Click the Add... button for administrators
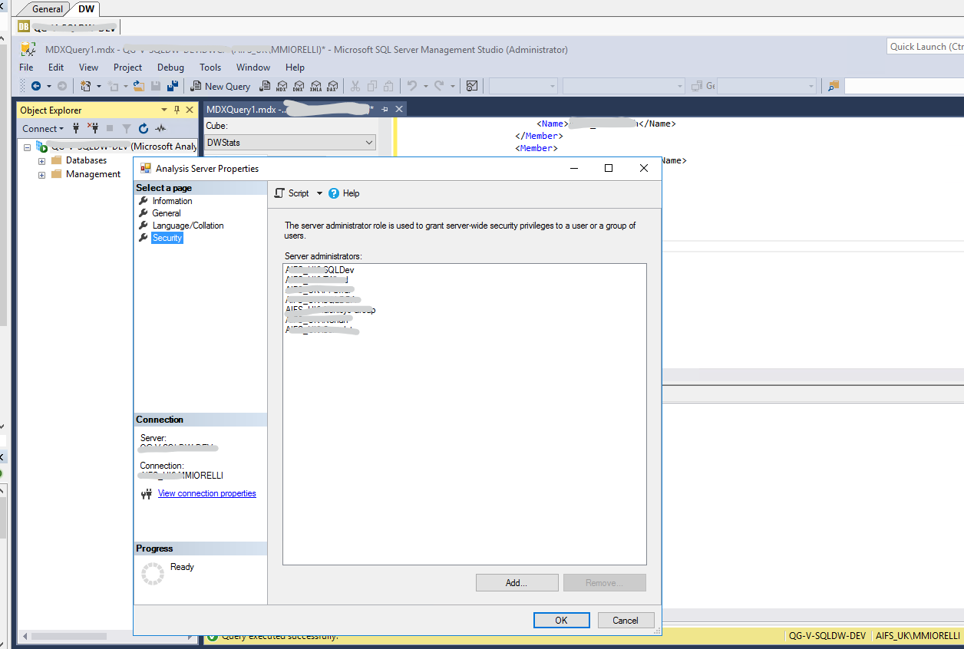964x649 pixels. pyautogui.click(x=517, y=583)
